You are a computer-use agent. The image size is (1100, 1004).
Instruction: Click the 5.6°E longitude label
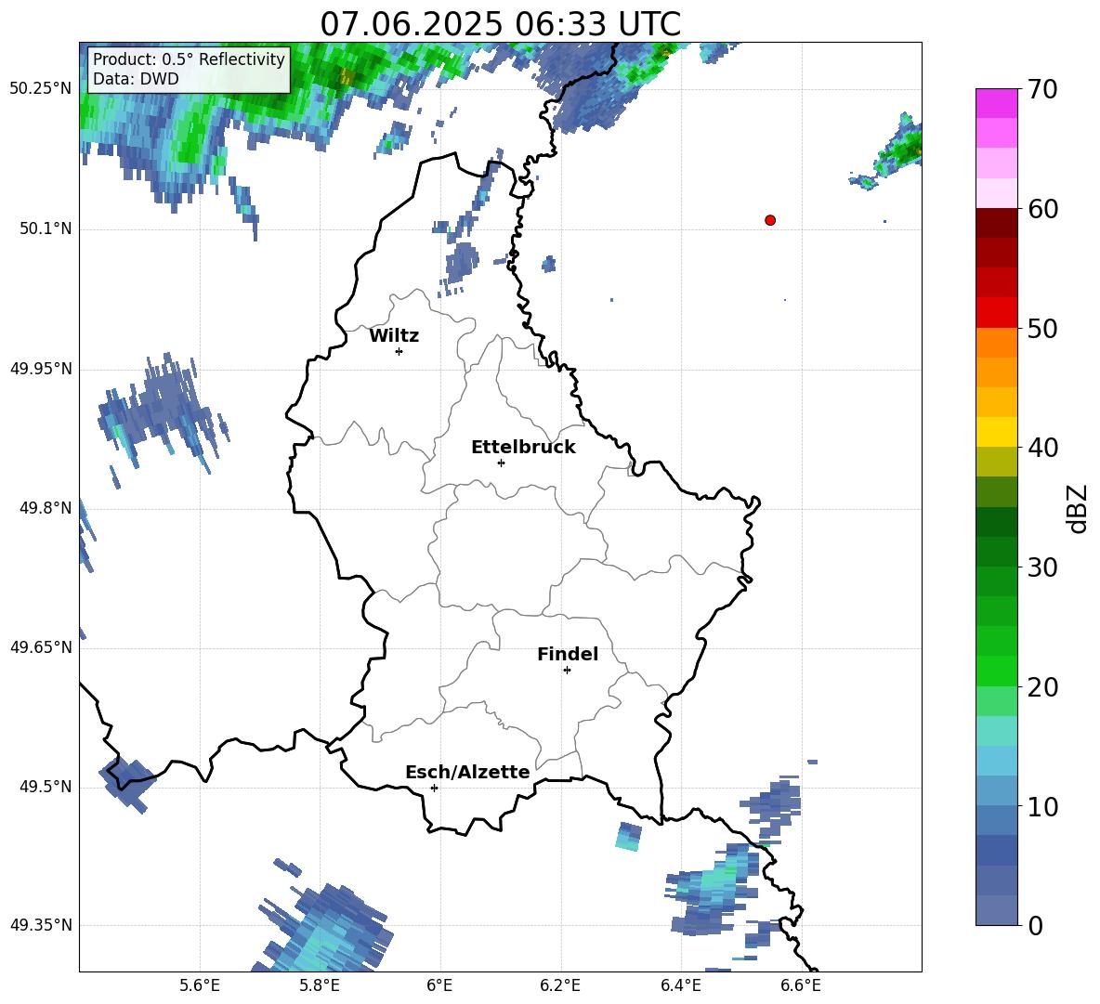200,985
